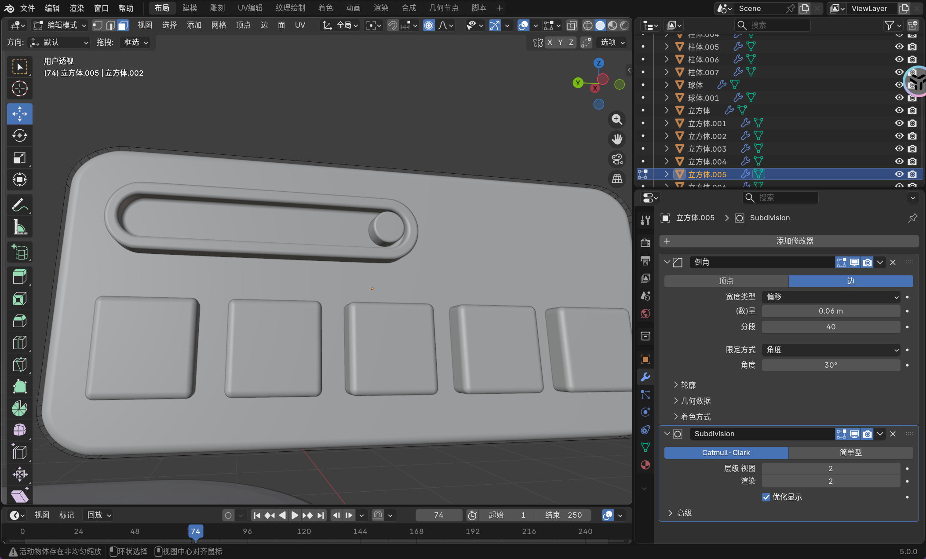This screenshot has height=559, width=926.
Task: Click the camera view icon in viewport
Action: [617, 159]
